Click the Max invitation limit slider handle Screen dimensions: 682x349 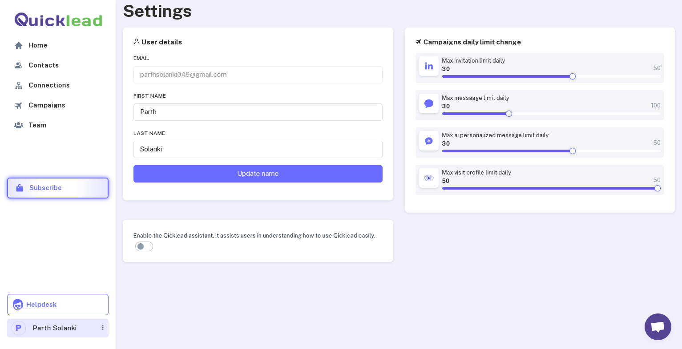tap(573, 76)
